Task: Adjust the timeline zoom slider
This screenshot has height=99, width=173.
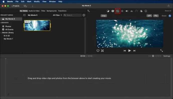Action: [x=153, y=56]
